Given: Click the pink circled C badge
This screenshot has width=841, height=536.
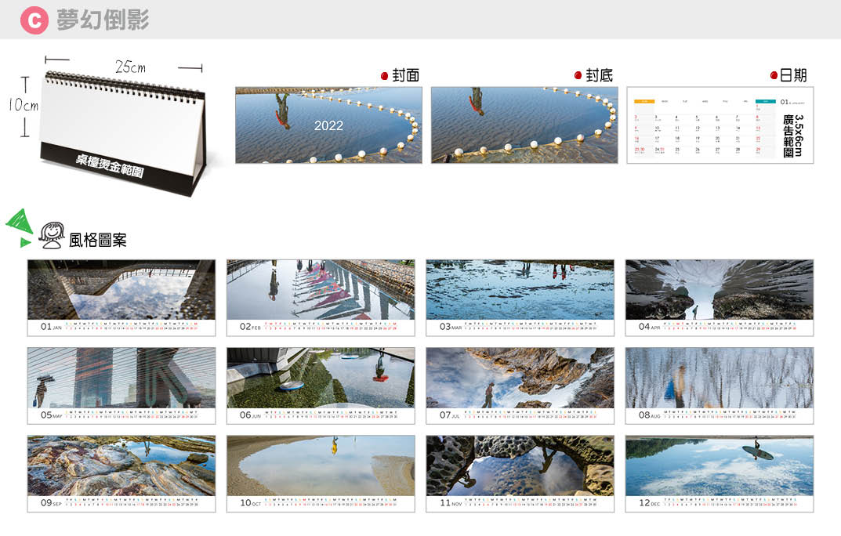Looking at the screenshot, I should click(x=34, y=20).
